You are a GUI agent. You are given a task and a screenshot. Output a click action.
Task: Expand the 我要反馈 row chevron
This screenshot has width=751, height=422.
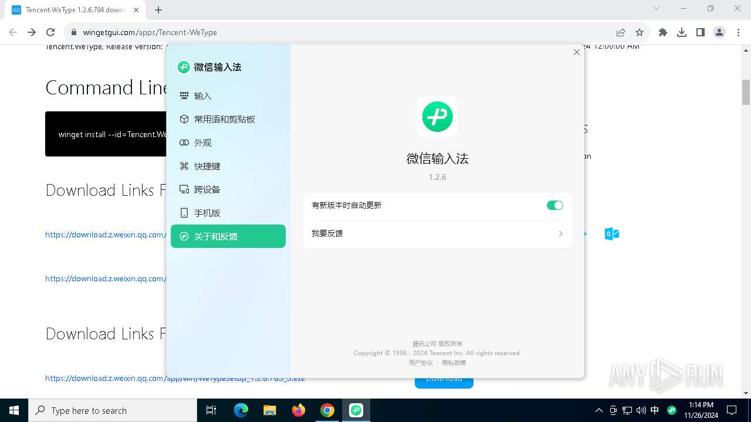tap(560, 233)
